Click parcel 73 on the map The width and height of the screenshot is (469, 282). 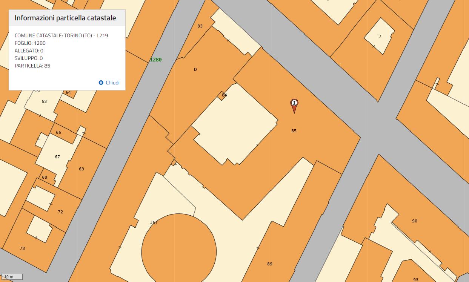pos(22,248)
